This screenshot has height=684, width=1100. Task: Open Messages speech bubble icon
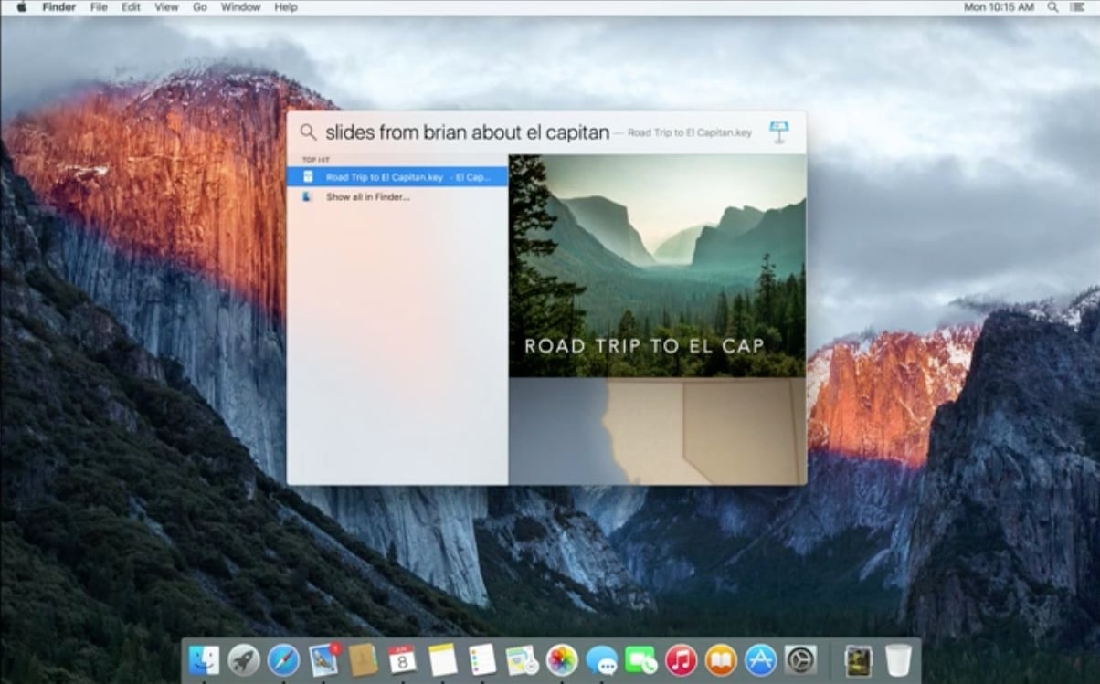click(601, 659)
